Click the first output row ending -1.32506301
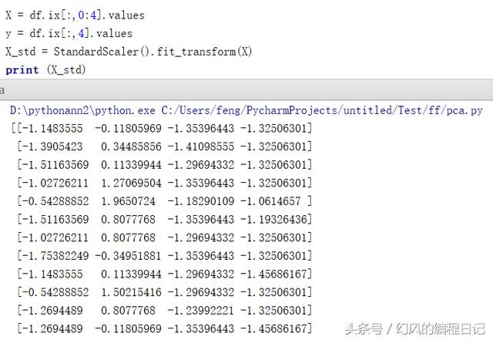The width and height of the screenshot is (493, 340). (161, 129)
